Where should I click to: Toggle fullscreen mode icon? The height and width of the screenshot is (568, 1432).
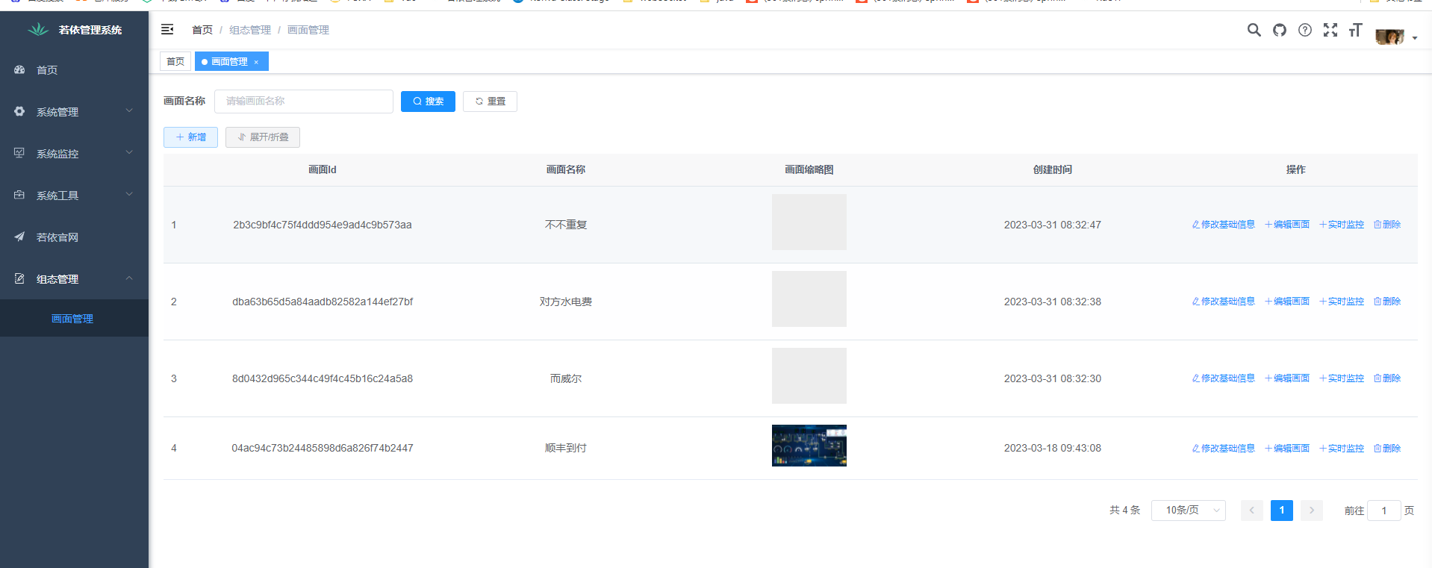coord(1330,30)
